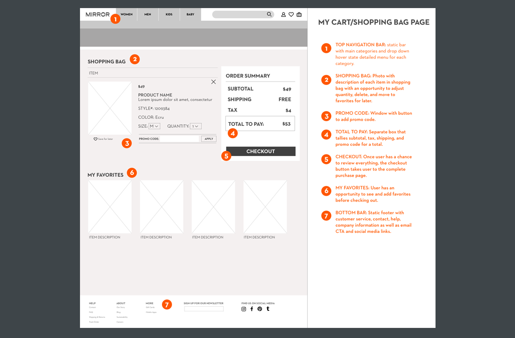Open the Instagram social icon
This screenshot has height=338, width=515.
(x=244, y=309)
